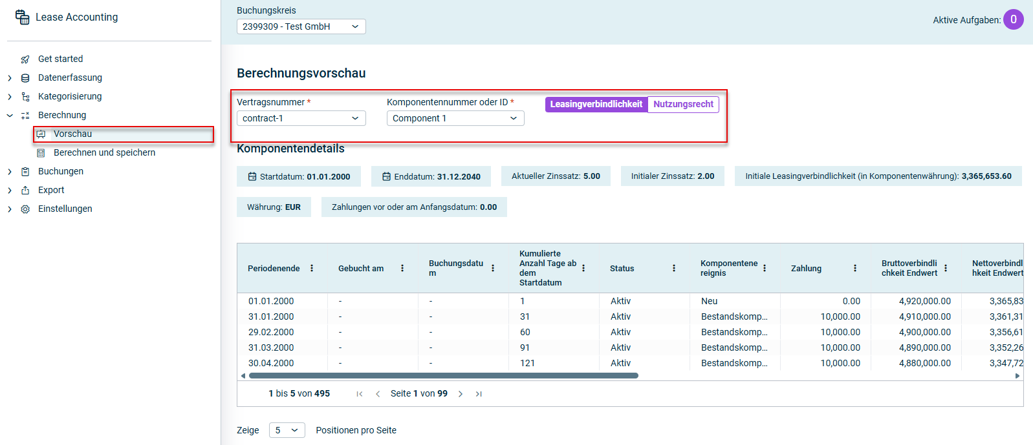Click the Bruttoverbindlichkeit value 4,920,000.00

click(x=925, y=301)
